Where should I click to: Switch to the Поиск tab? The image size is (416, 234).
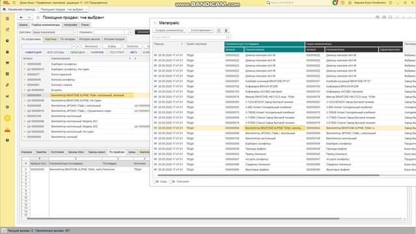point(85,25)
